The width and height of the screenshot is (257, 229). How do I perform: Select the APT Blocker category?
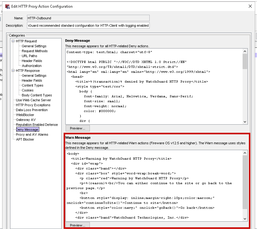25,139
